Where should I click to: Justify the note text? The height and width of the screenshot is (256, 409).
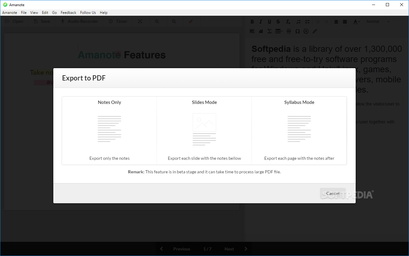[345, 22]
